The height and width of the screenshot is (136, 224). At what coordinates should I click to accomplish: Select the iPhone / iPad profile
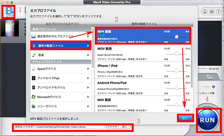pyautogui.click(x=143, y=70)
